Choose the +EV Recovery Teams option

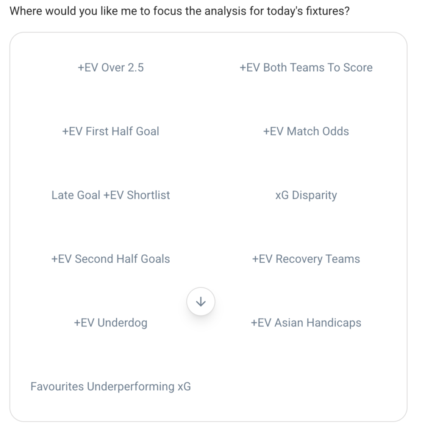(x=306, y=259)
